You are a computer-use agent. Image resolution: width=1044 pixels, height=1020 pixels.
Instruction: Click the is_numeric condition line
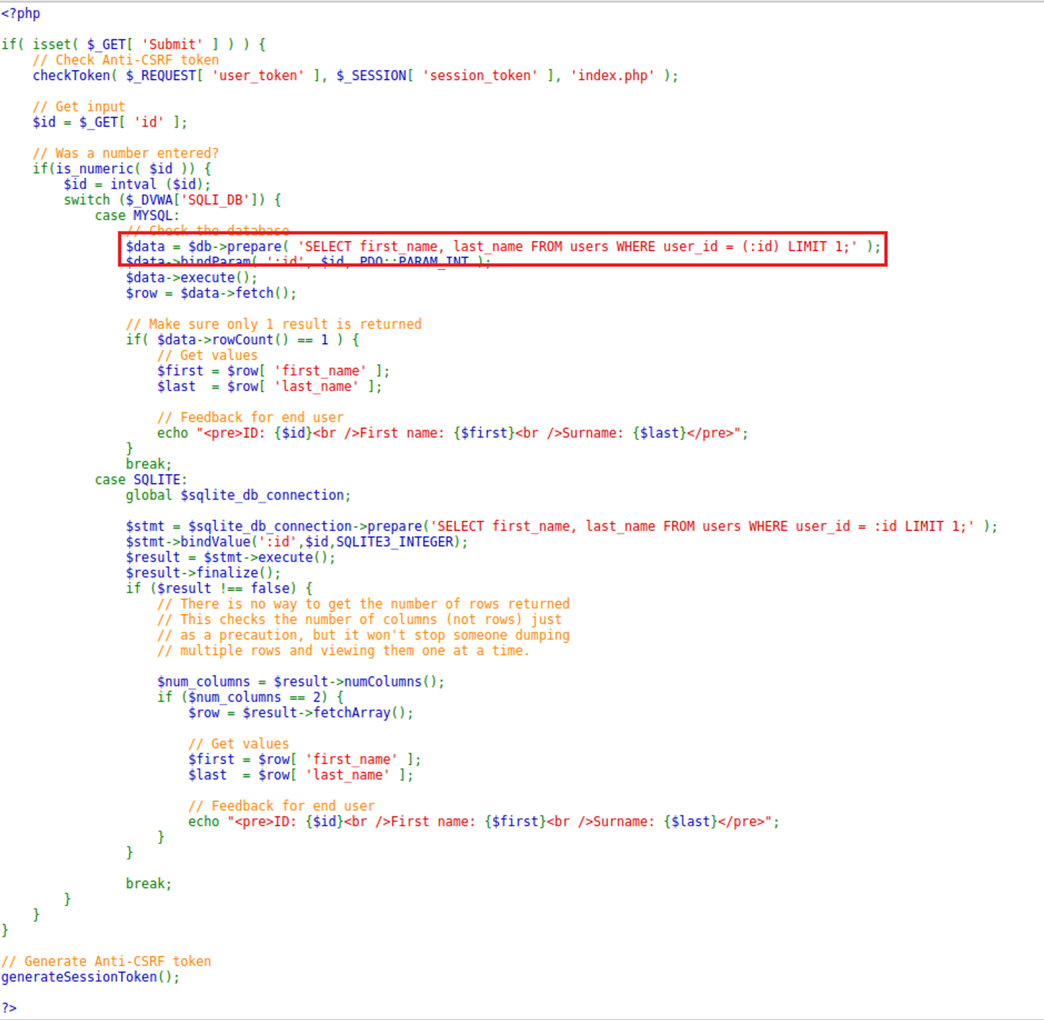122,169
